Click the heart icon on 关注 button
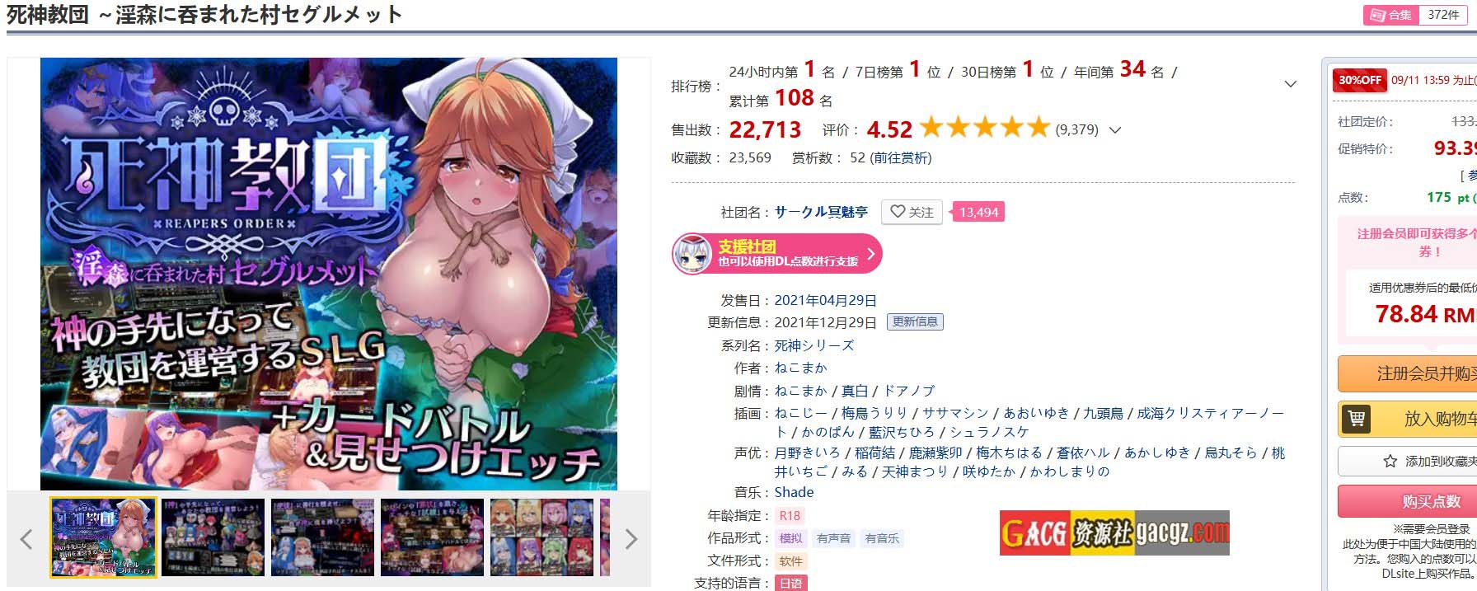This screenshot has width=1477, height=591. point(898,212)
